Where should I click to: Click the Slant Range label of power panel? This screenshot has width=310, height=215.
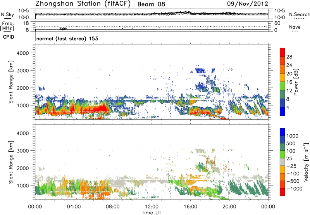11,82
